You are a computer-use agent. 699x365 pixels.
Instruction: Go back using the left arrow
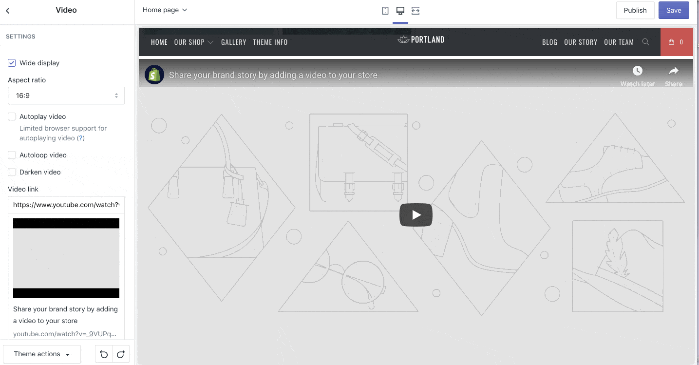[x=8, y=10]
